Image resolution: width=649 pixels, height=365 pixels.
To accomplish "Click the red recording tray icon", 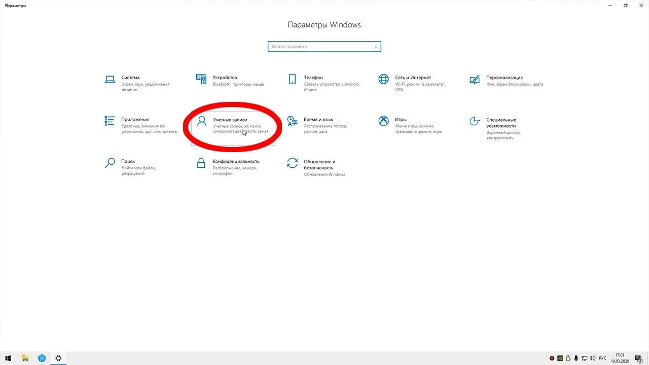I will click(552, 358).
